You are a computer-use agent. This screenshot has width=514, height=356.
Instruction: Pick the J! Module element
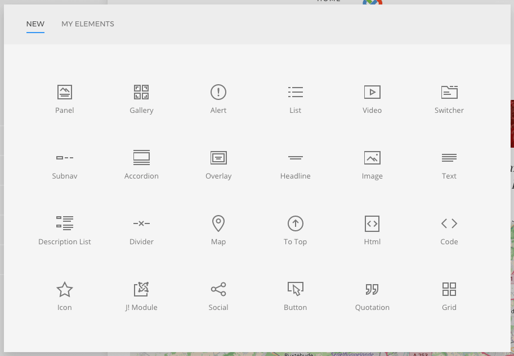(141, 289)
